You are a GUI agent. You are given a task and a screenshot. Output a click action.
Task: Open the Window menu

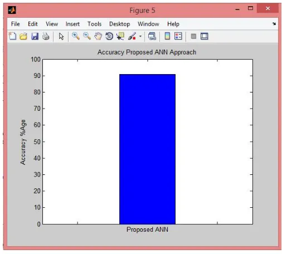point(148,24)
